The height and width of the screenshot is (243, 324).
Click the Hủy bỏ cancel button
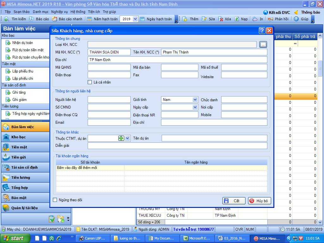click(x=259, y=201)
